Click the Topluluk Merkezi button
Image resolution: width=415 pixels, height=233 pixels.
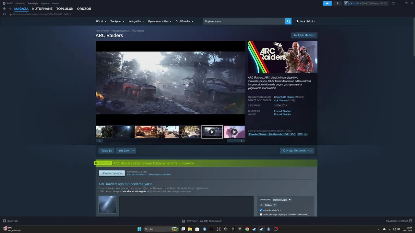coord(304,35)
